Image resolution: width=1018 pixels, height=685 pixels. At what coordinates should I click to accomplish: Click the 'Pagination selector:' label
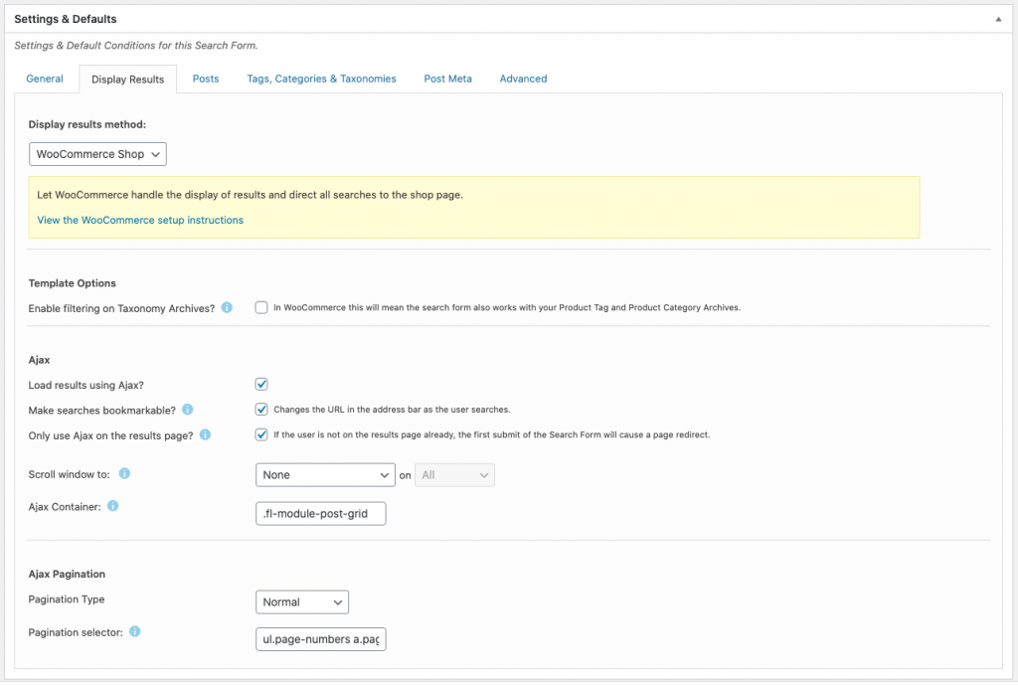[76, 632]
